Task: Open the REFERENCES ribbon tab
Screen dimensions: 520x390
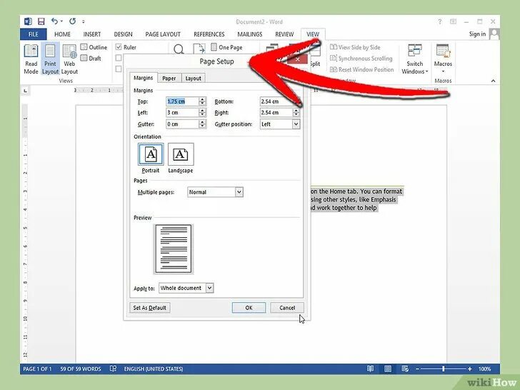Action: click(209, 34)
